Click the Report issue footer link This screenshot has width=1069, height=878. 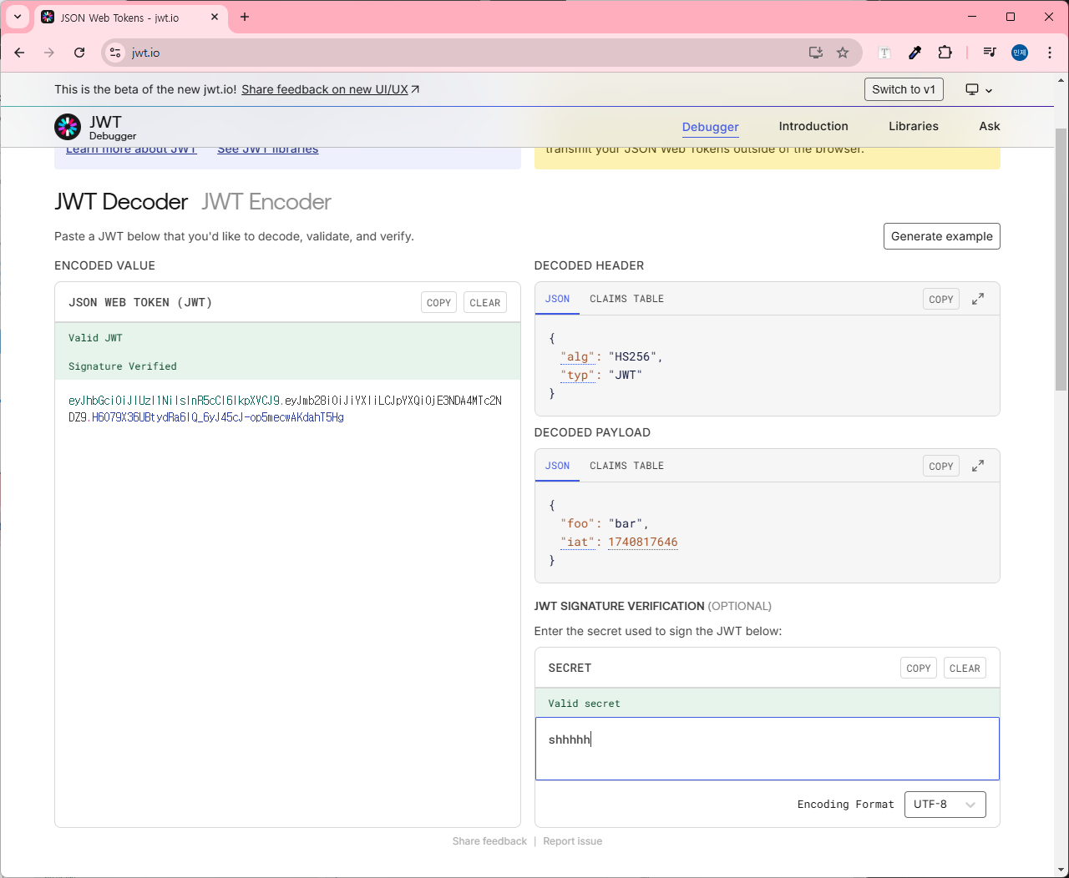(573, 841)
